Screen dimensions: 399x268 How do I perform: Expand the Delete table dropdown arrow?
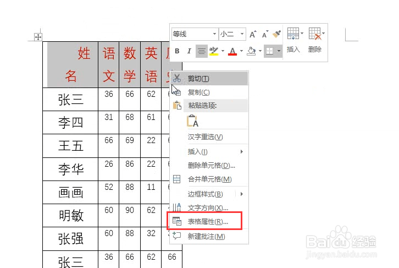point(323,34)
